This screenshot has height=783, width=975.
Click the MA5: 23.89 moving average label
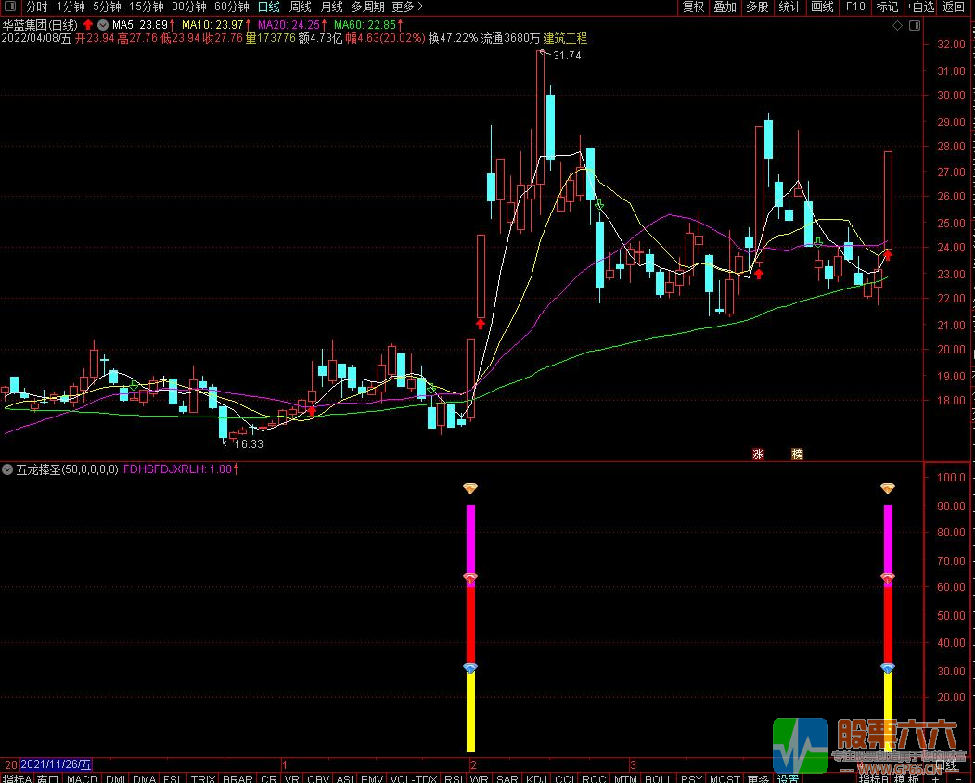pyautogui.click(x=140, y=25)
